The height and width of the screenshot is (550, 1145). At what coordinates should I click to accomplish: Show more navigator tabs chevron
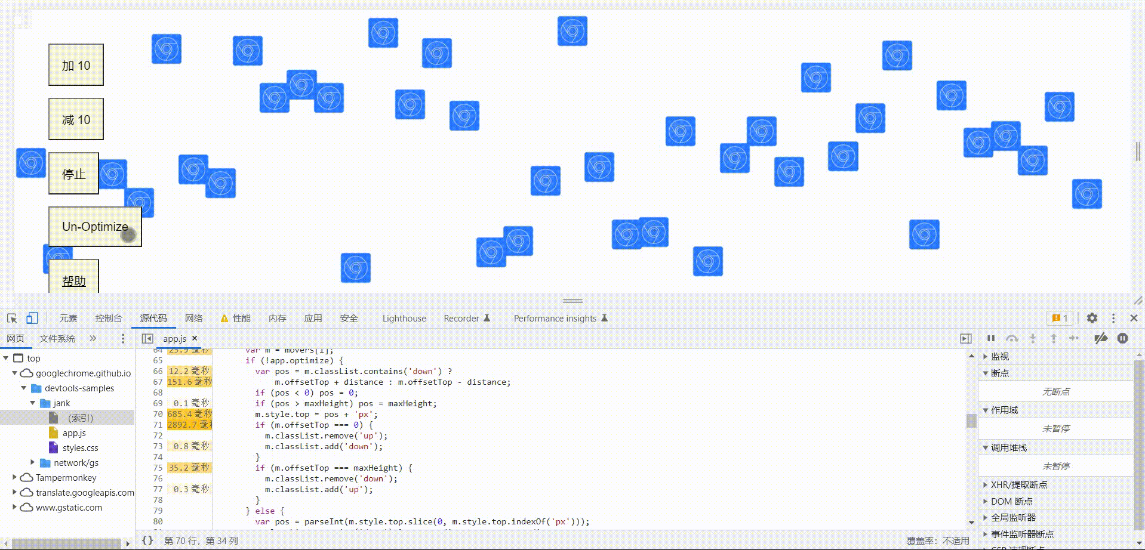(93, 339)
